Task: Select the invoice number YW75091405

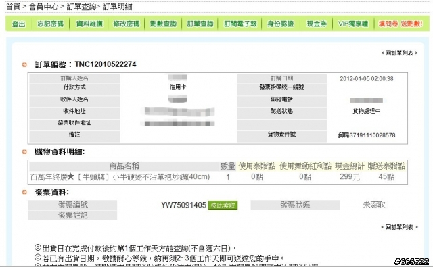Action: pos(183,205)
